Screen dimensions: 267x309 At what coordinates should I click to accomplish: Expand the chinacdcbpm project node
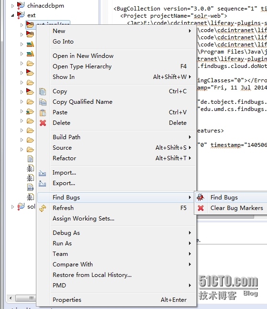tap(12, 6)
